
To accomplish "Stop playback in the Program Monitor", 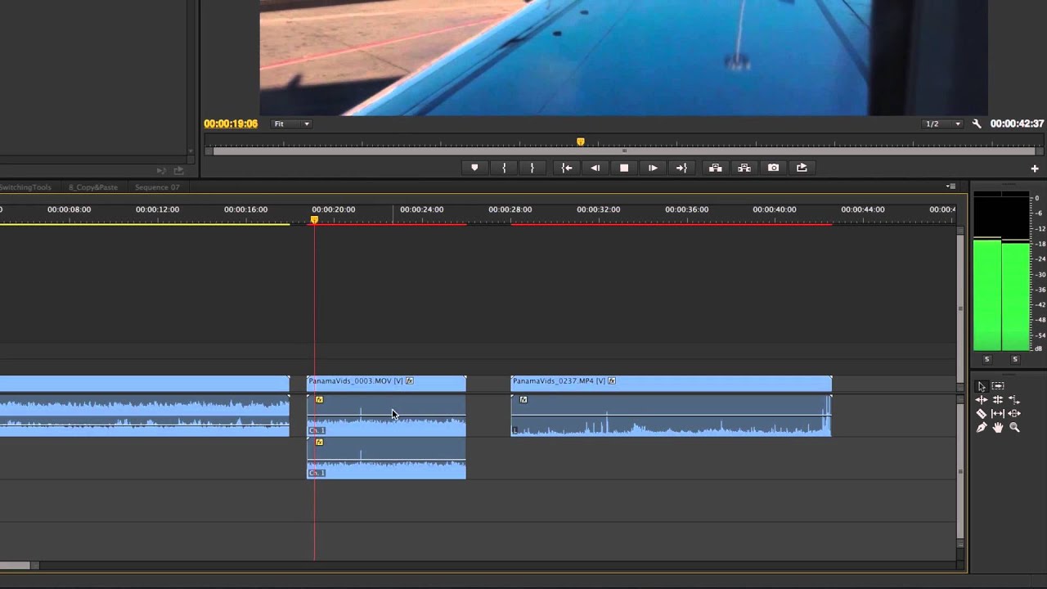I will (624, 168).
